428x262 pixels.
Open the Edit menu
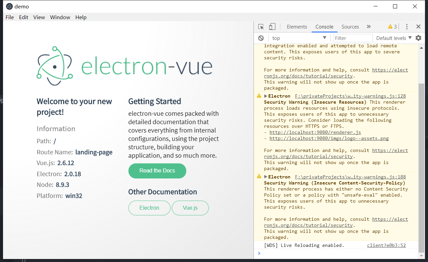(24, 17)
